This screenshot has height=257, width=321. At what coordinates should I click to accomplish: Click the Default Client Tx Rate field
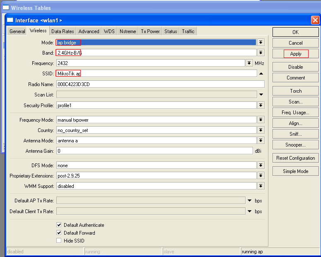(x=151, y=211)
